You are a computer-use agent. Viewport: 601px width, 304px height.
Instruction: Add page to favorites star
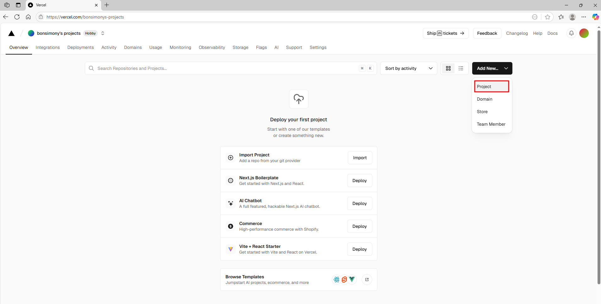point(548,17)
